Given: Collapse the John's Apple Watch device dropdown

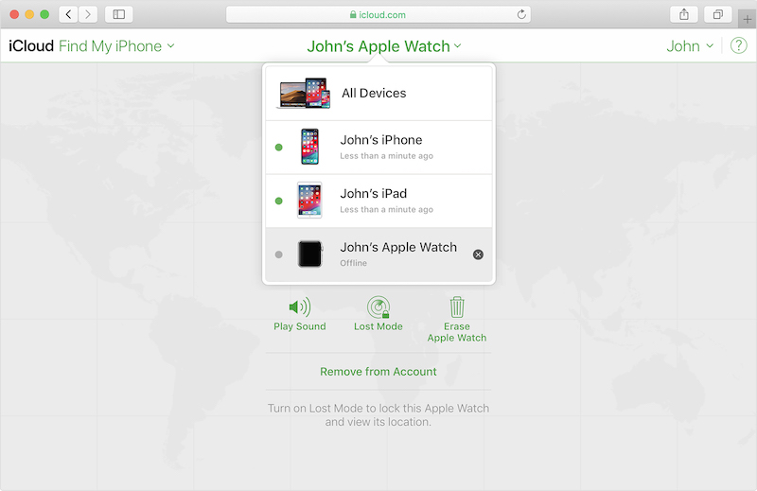Looking at the screenshot, I should [384, 45].
